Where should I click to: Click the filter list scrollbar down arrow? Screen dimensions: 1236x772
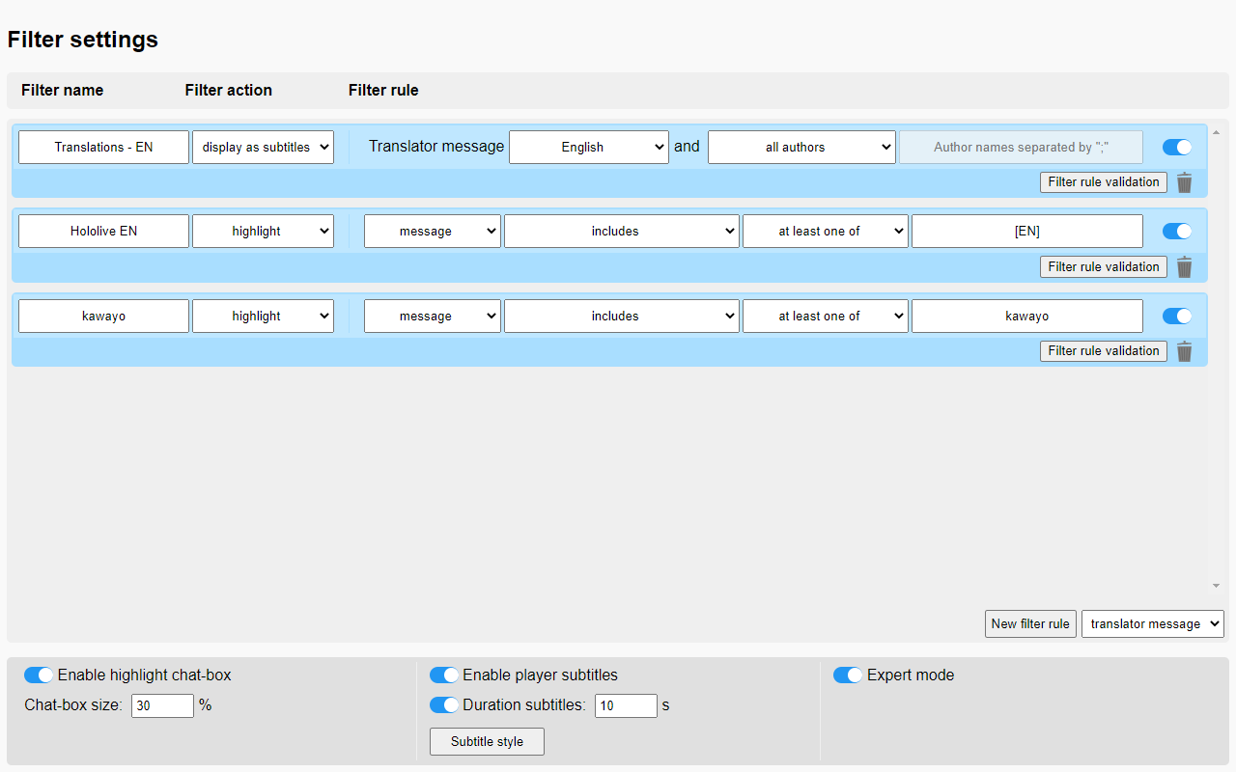pyautogui.click(x=1216, y=586)
